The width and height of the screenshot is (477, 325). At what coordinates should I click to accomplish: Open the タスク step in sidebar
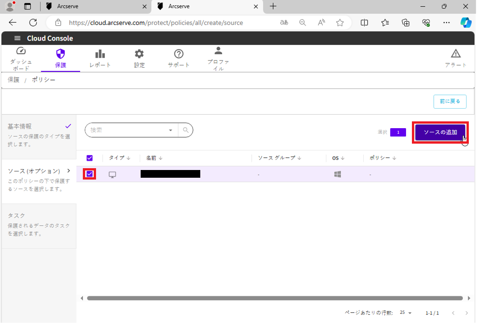click(39, 224)
